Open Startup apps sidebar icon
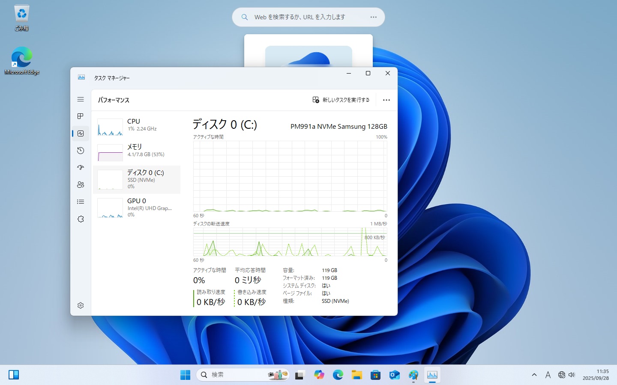The height and width of the screenshot is (385, 617). click(81, 168)
